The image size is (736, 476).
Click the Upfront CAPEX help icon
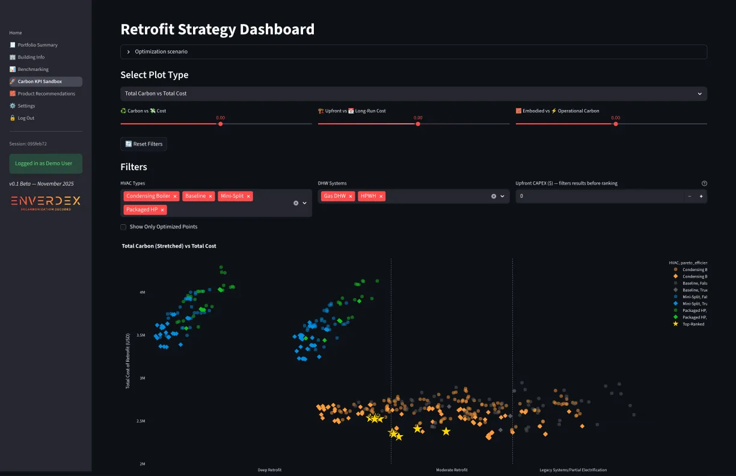pyautogui.click(x=704, y=183)
